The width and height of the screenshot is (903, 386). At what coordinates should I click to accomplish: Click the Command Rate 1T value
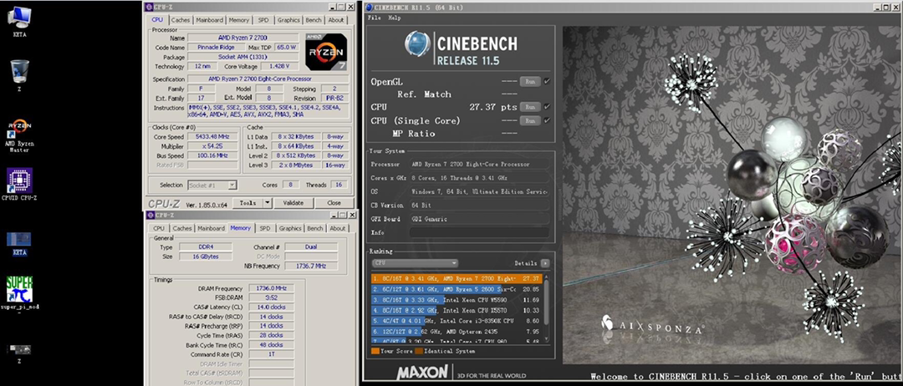coord(271,354)
